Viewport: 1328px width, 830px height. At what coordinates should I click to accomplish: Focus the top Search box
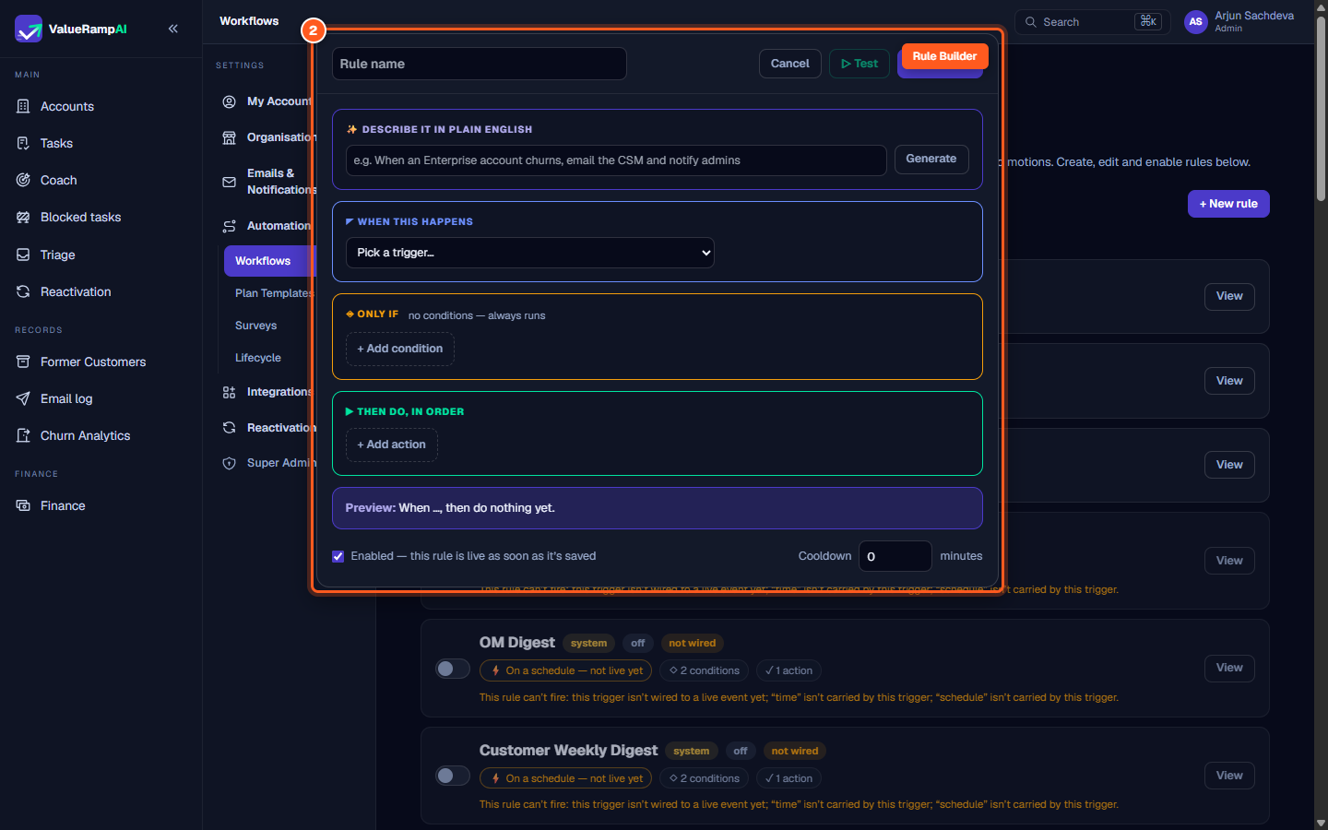click(1093, 22)
